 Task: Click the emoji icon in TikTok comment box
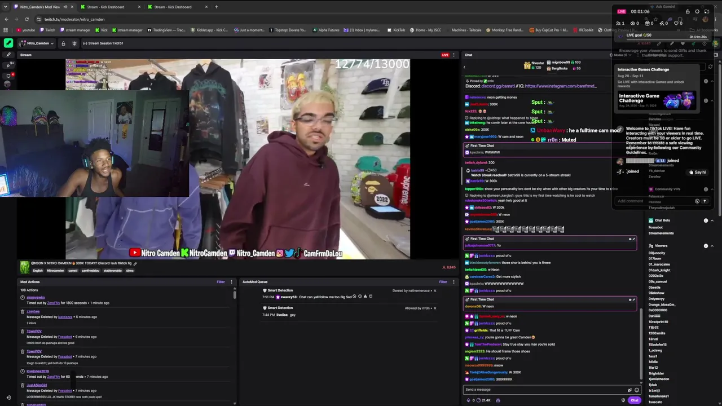click(697, 201)
